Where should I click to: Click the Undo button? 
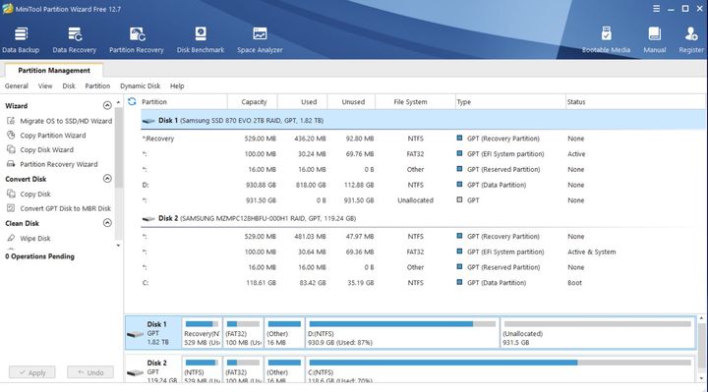coord(90,372)
